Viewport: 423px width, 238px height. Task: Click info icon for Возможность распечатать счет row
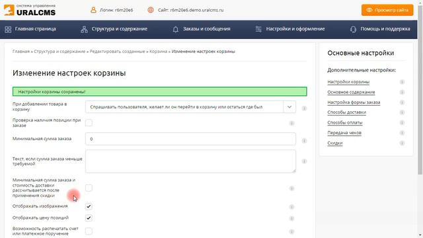coord(291,231)
